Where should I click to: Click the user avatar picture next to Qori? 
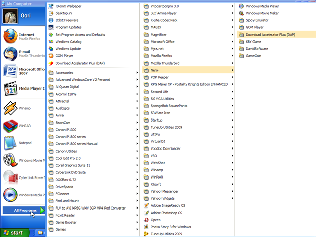pos(10,16)
